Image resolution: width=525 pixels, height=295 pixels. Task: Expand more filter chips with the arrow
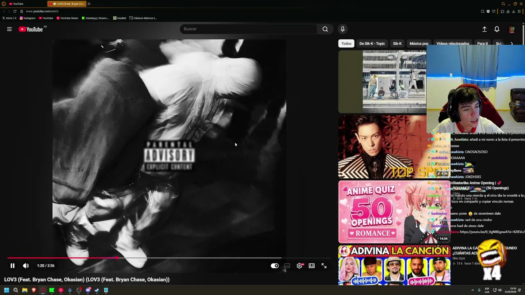point(511,43)
